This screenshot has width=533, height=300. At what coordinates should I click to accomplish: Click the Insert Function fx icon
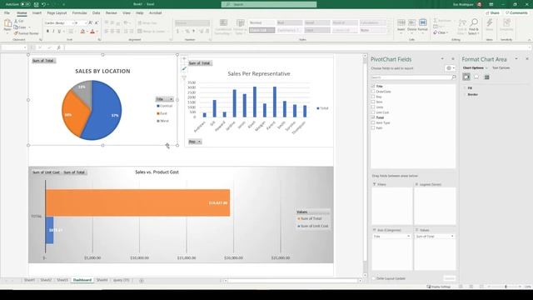(x=58, y=47)
